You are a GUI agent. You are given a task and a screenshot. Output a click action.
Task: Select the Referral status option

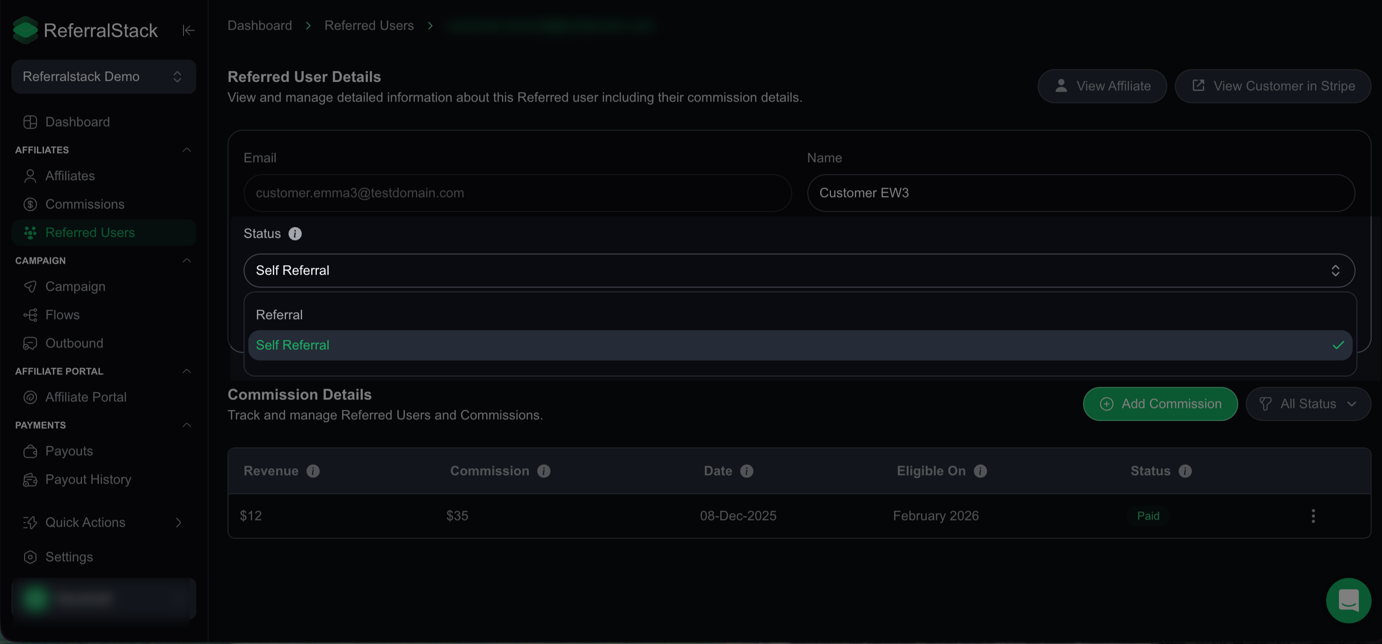800,315
